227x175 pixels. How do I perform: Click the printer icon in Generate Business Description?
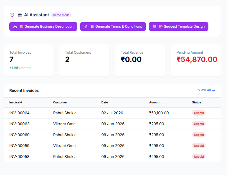(15, 27)
